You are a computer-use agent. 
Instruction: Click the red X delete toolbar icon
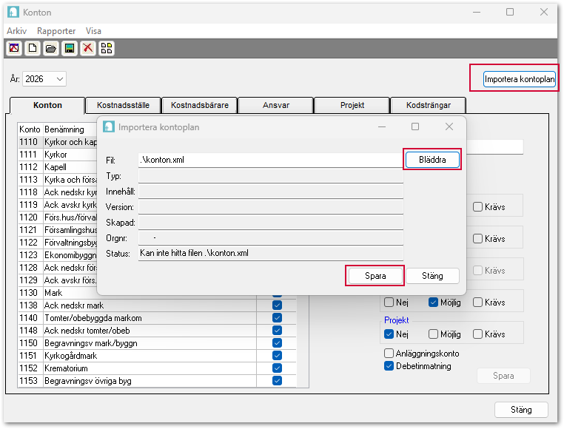point(88,49)
